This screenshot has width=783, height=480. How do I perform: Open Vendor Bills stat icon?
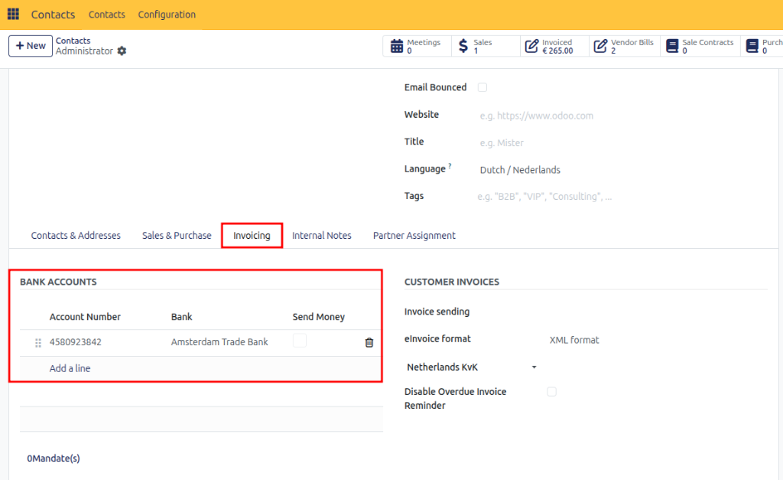(601, 46)
